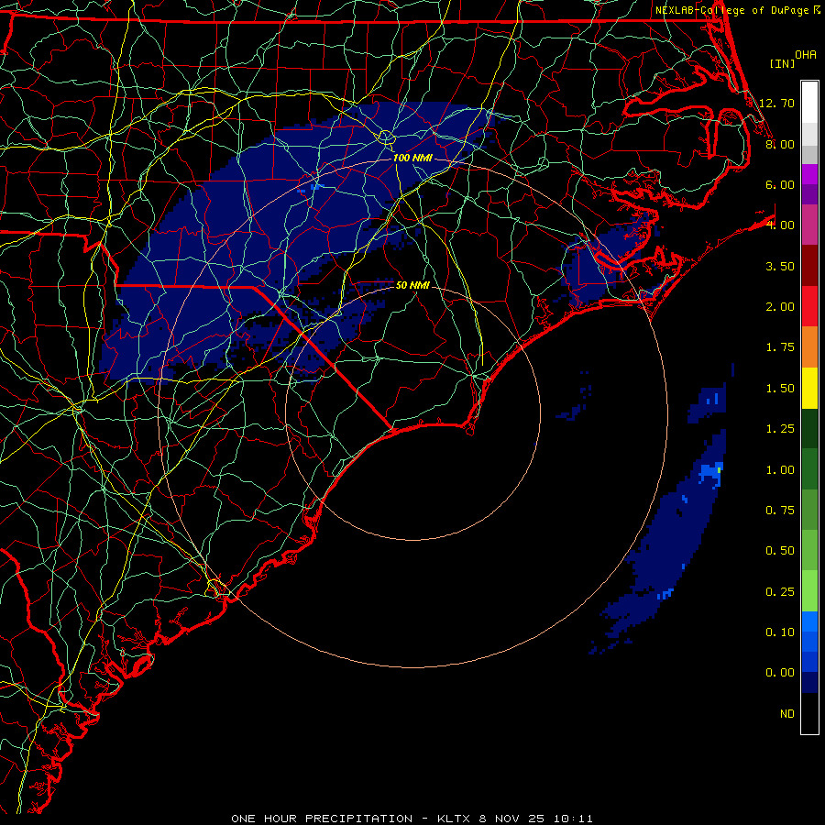Click the [IN] units label
This screenshot has height=825, width=825.
pos(783,63)
